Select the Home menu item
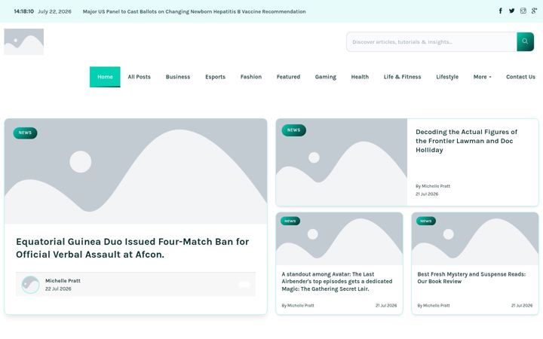 (x=105, y=77)
